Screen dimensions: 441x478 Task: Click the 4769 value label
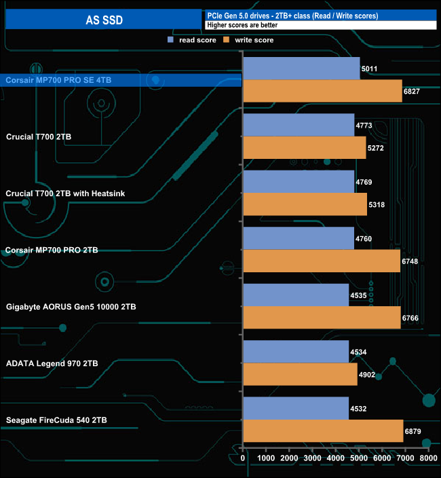364,182
